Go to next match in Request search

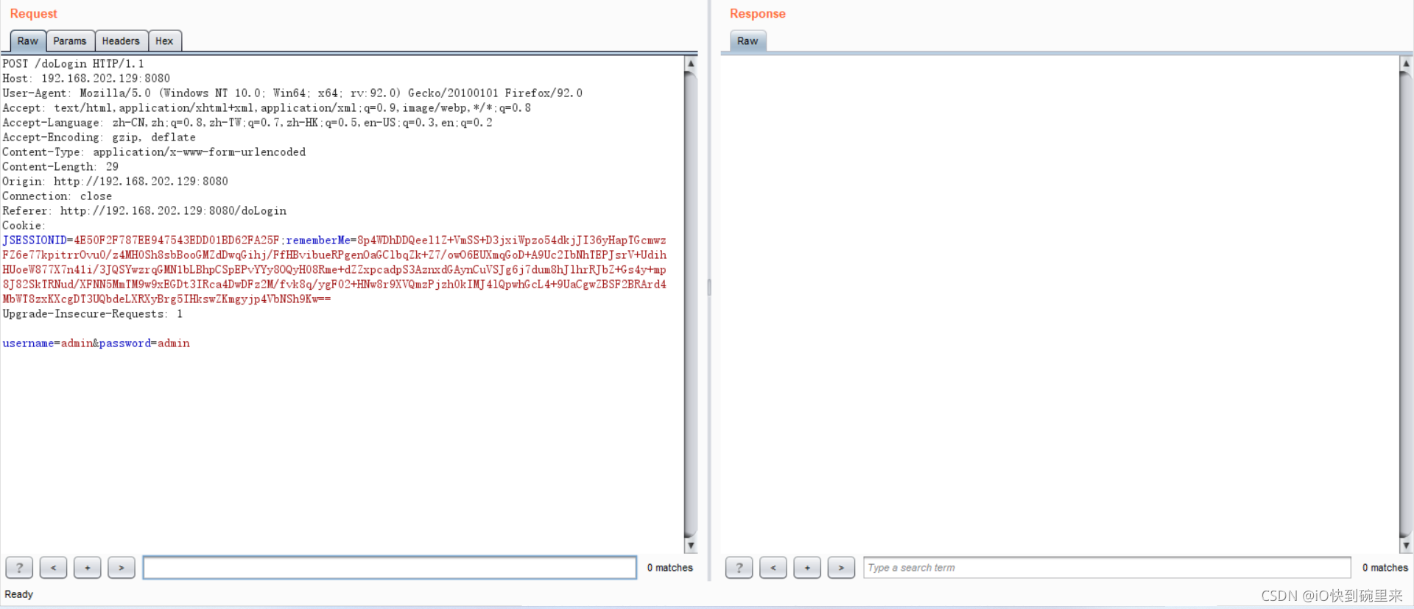(x=121, y=568)
